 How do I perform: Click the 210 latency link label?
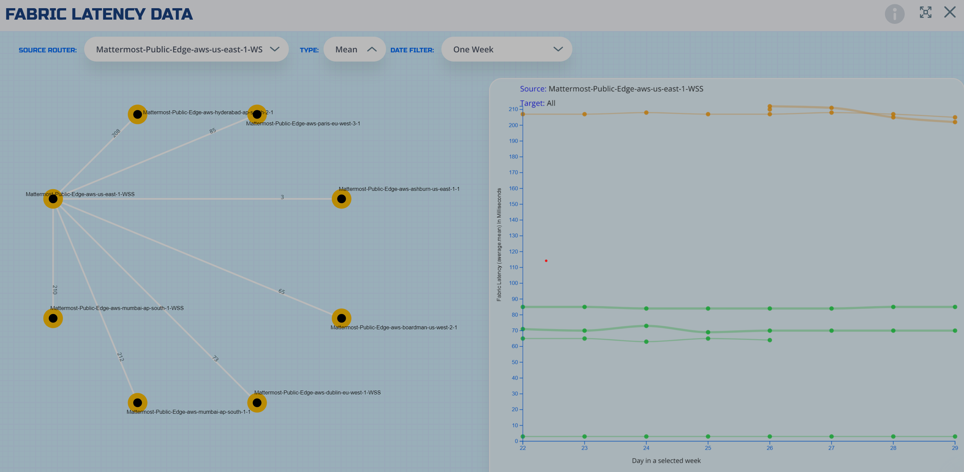pos(55,289)
